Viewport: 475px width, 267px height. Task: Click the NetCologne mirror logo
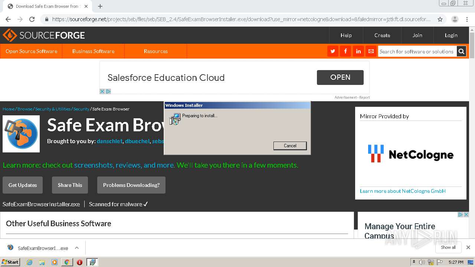click(410, 154)
